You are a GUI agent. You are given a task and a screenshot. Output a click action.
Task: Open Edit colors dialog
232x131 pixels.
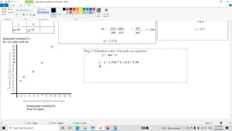coord(98,12)
